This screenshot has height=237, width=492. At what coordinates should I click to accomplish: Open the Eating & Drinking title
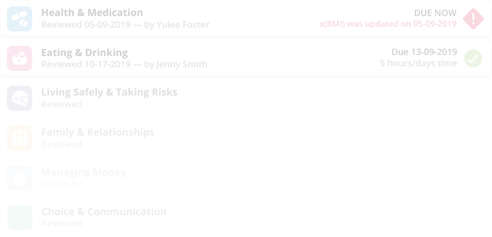pos(85,52)
